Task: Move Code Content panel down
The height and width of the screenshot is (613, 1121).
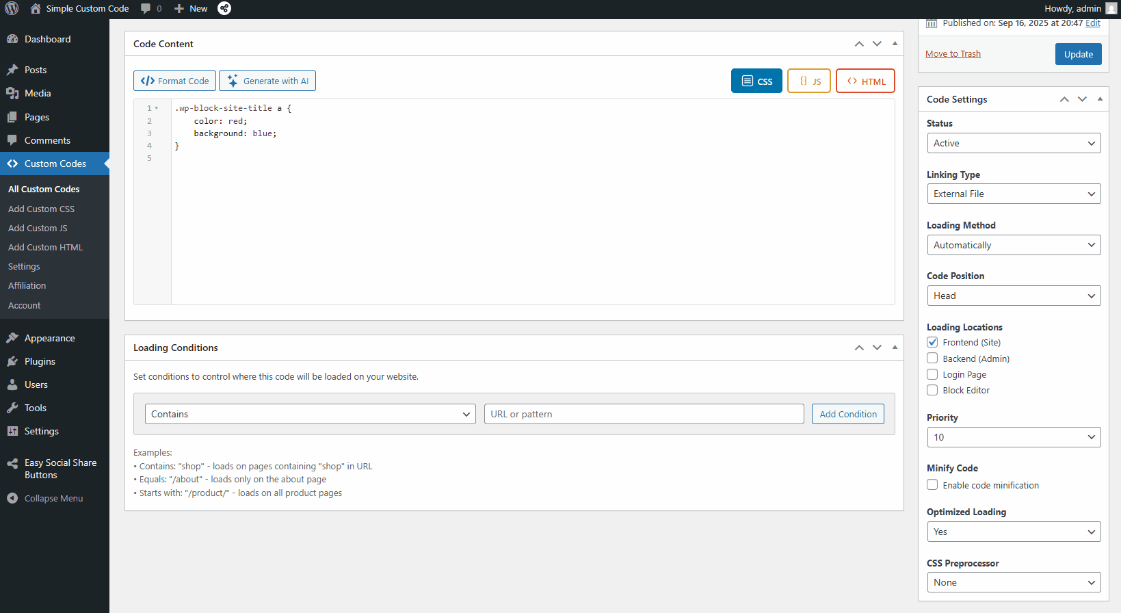Action: (x=877, y=44)
